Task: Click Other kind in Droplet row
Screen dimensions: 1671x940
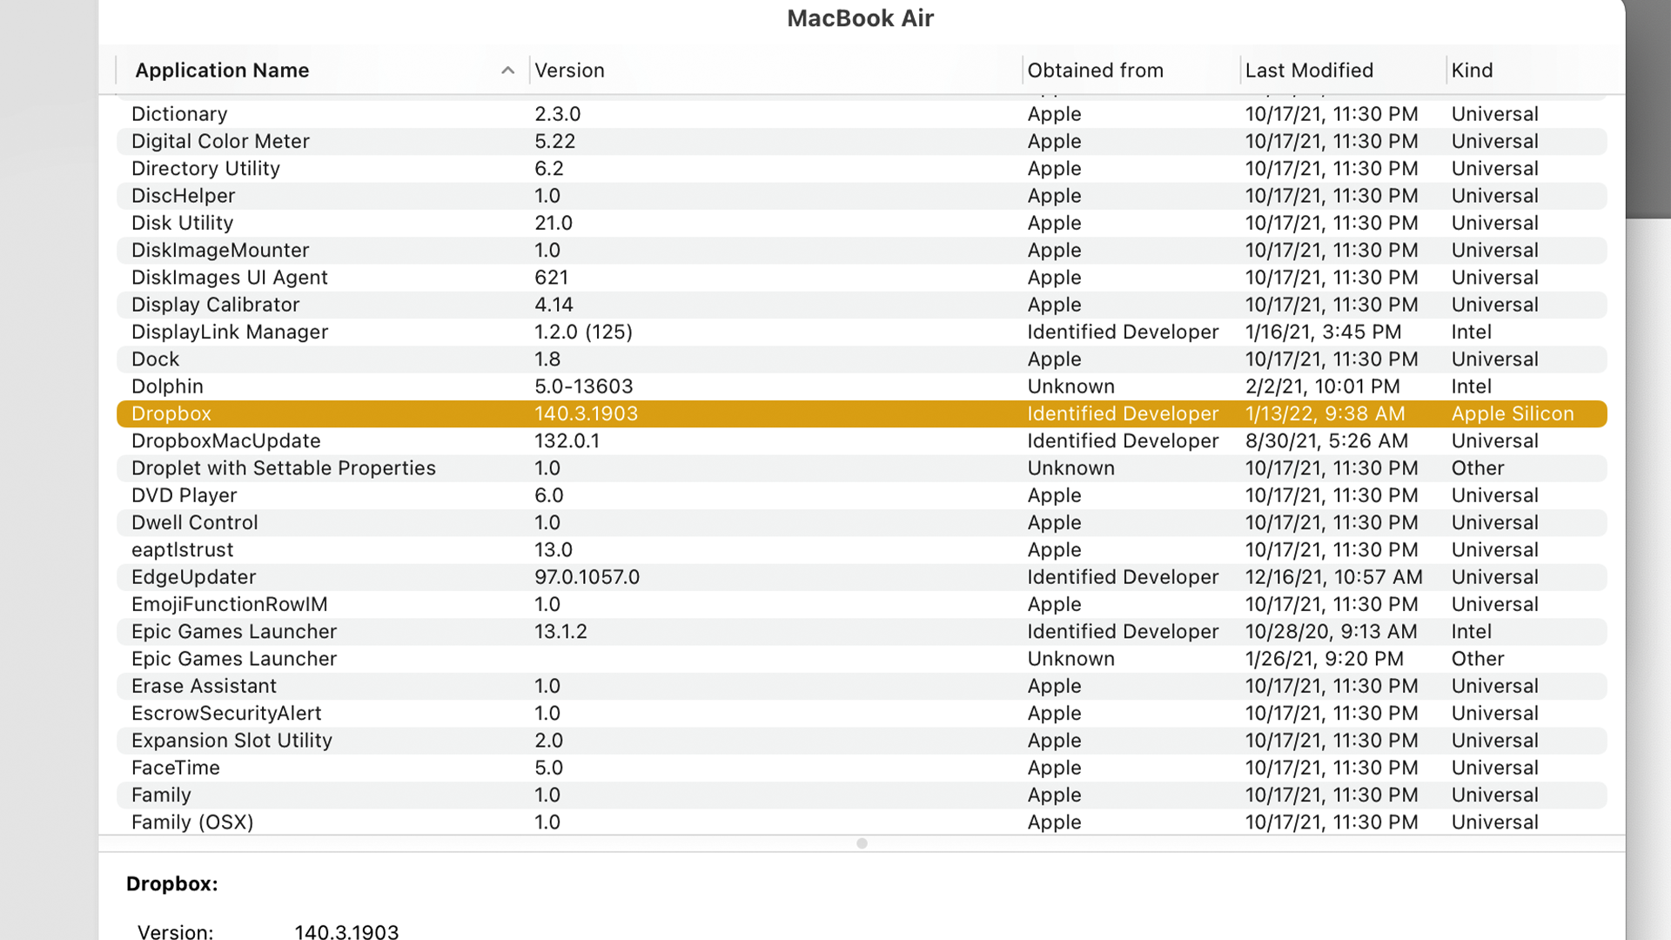Action: 1478,468
